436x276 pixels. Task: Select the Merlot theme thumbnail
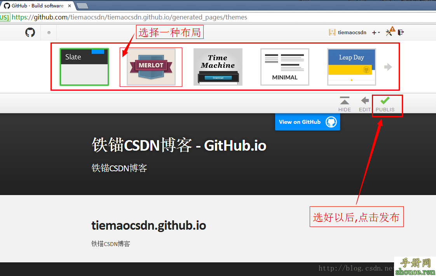[151, 67]
